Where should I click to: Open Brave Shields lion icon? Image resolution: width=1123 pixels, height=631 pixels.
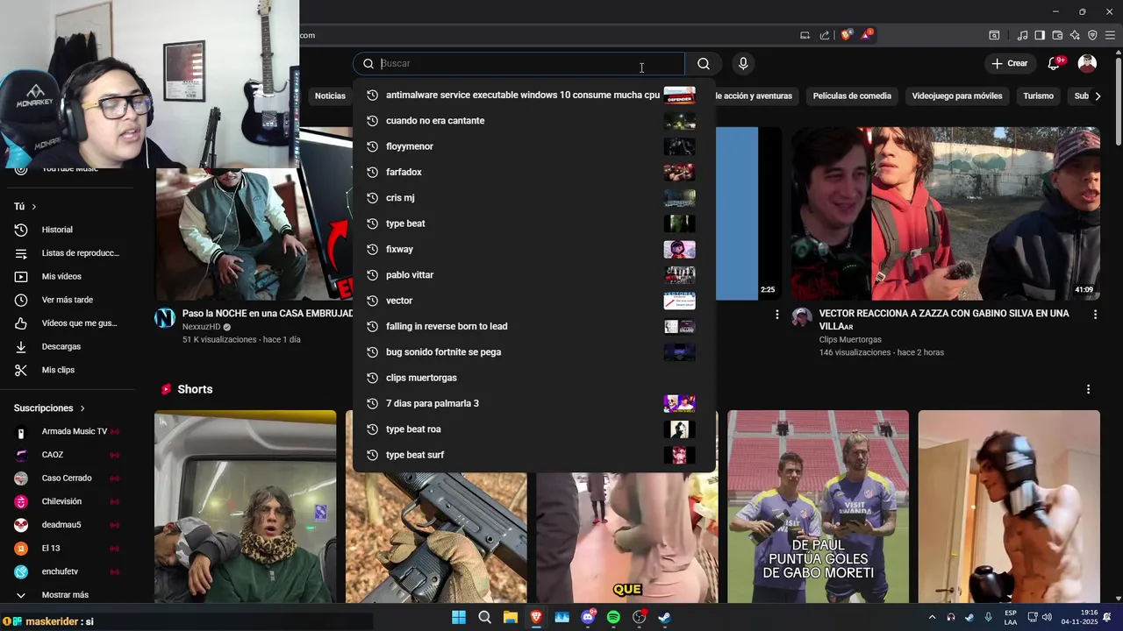846,35
